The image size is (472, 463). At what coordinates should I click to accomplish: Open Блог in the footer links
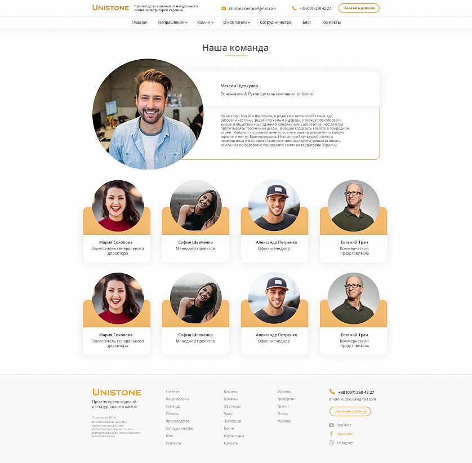point(170,435)
